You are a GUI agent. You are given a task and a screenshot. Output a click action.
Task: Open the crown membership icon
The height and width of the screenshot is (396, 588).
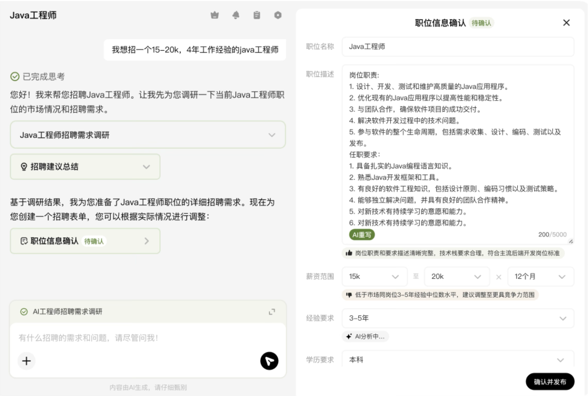click(x=215, y=15)
